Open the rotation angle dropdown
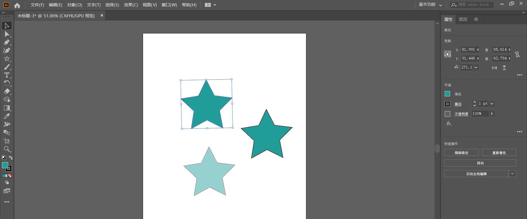The image size is (527, 219). [x=476, y=67]
